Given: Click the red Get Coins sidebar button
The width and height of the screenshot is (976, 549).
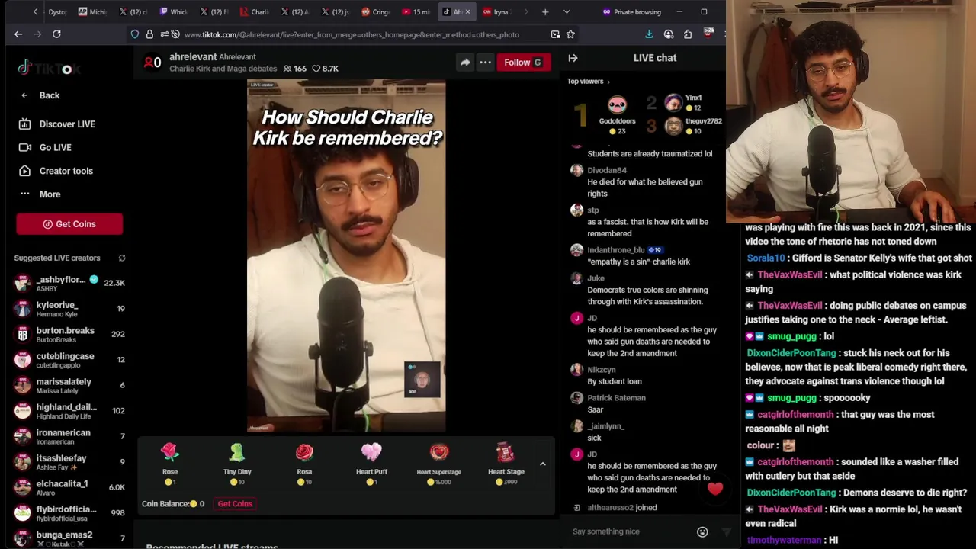Looking at the screenshot, I should 69,224.
